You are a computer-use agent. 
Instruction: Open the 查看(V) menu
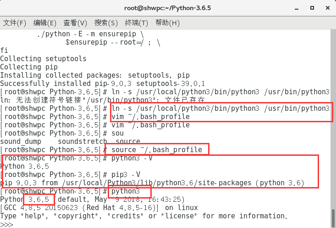click(x=75, y=23)
